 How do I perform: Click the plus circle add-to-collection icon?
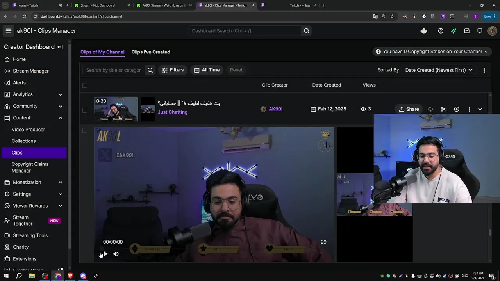(457, 109)
